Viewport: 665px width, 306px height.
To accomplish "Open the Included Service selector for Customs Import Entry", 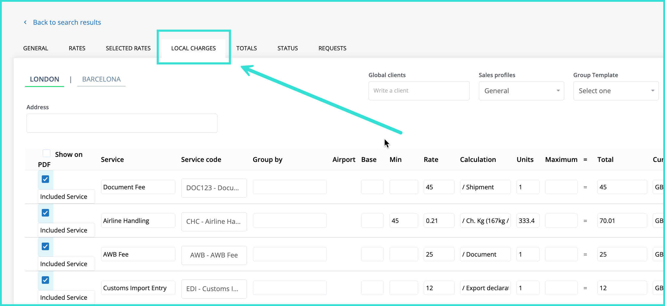I will 66,297.
